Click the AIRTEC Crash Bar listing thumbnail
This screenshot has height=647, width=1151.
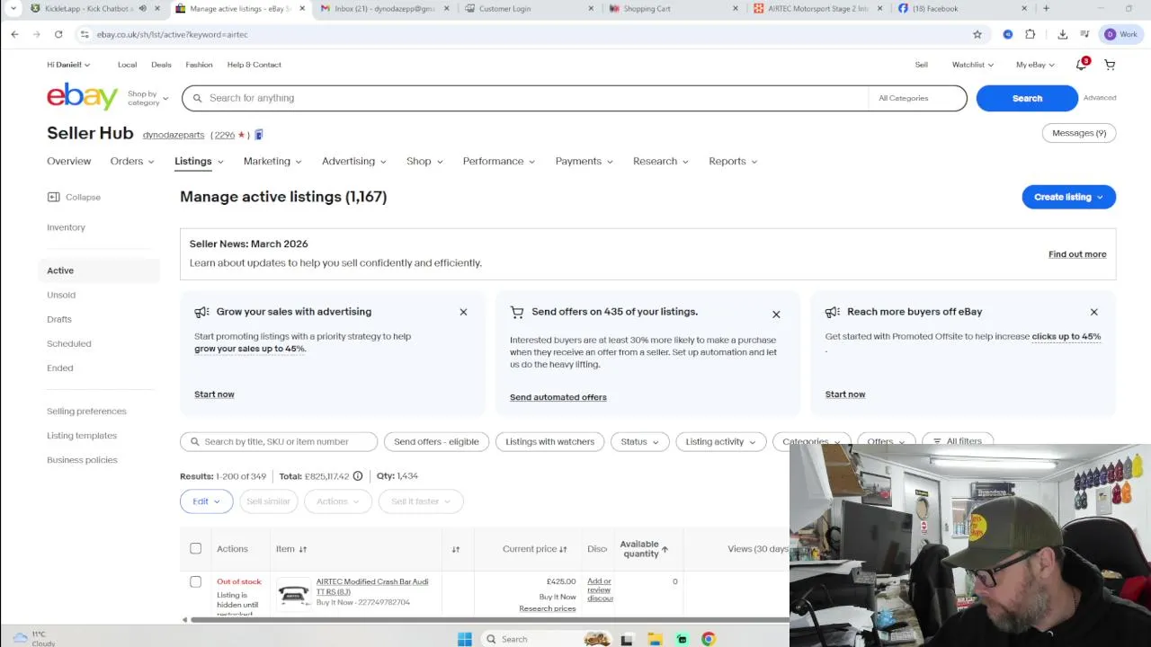pyautogui.click(x=293, y=593)
